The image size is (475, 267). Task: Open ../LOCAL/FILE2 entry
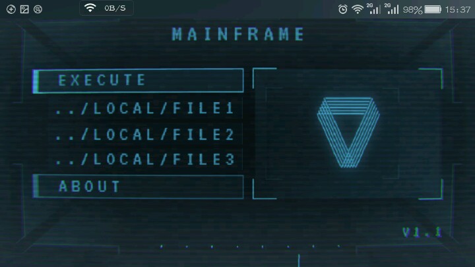[x=144, y=134]
